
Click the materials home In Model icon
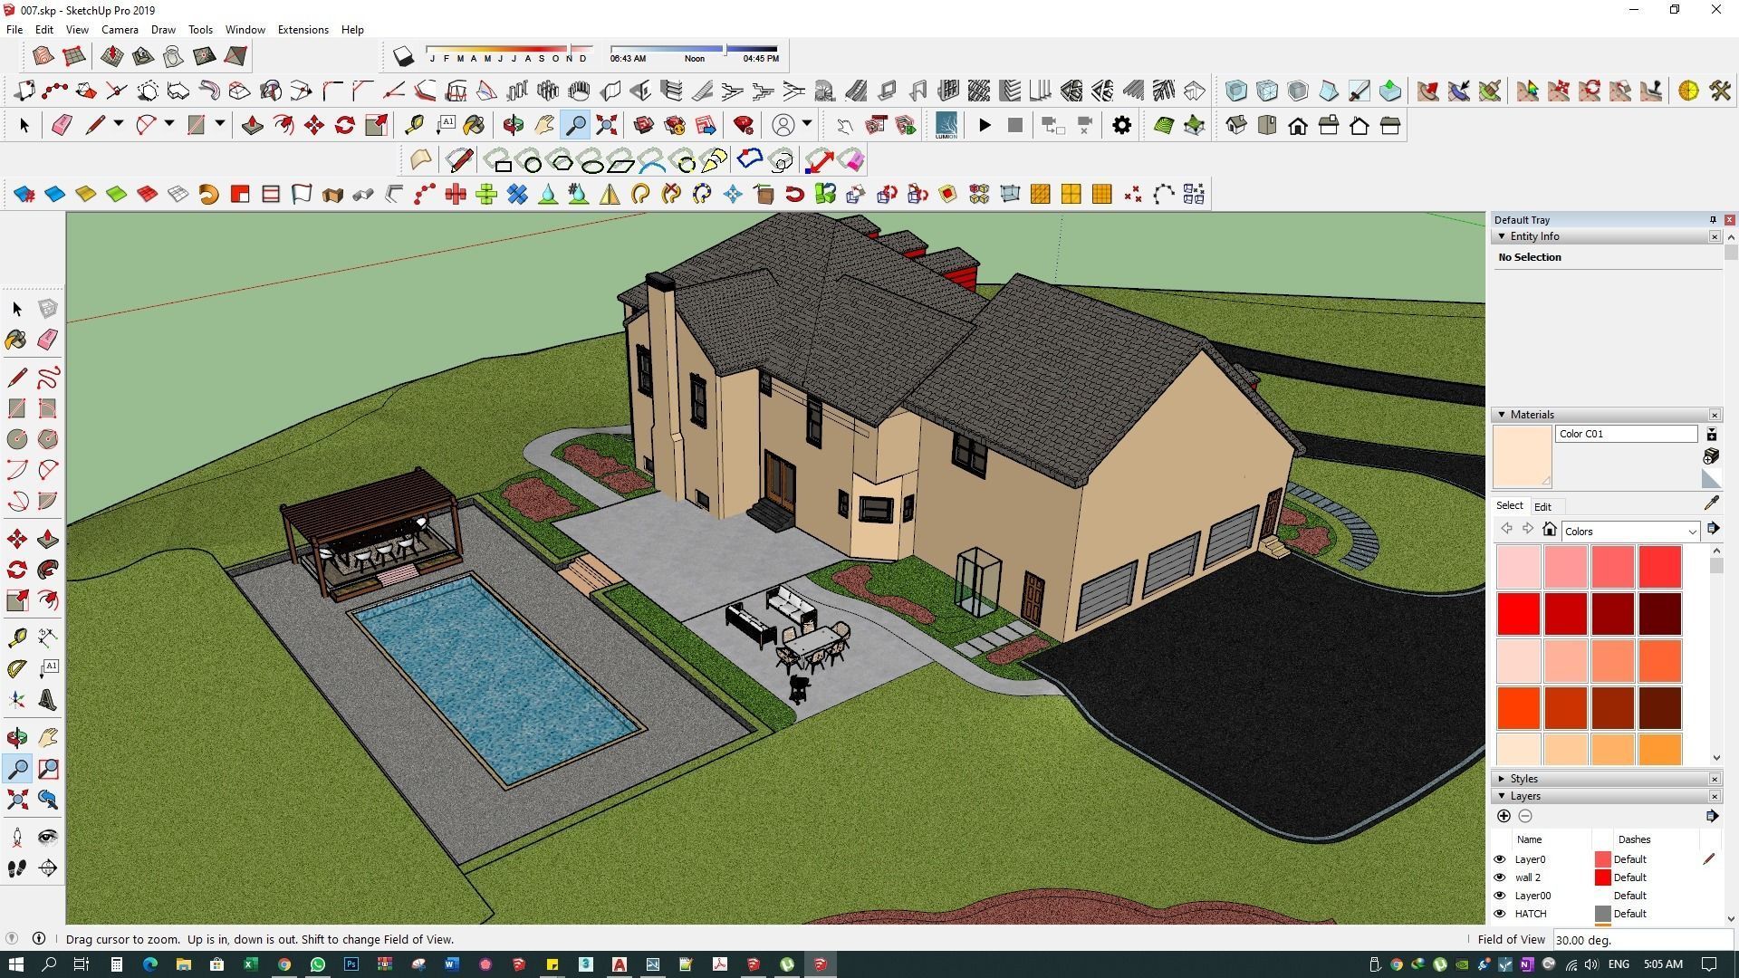click(1550, 530)
